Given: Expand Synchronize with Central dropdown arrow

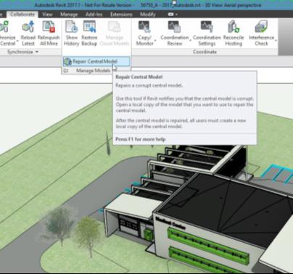Looking at the screenshot, I should (17, 41).
